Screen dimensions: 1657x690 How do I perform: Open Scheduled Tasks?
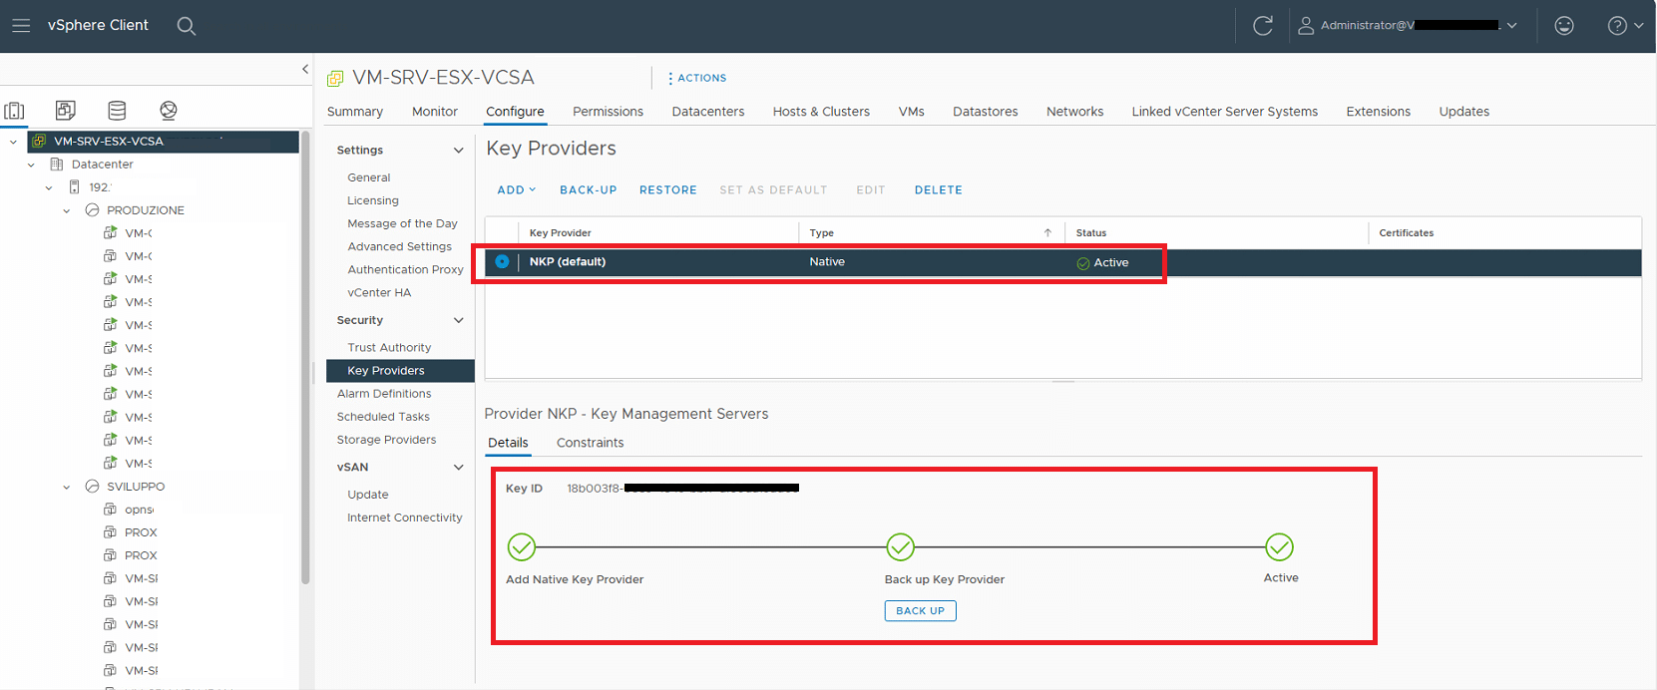click(383, 417)
